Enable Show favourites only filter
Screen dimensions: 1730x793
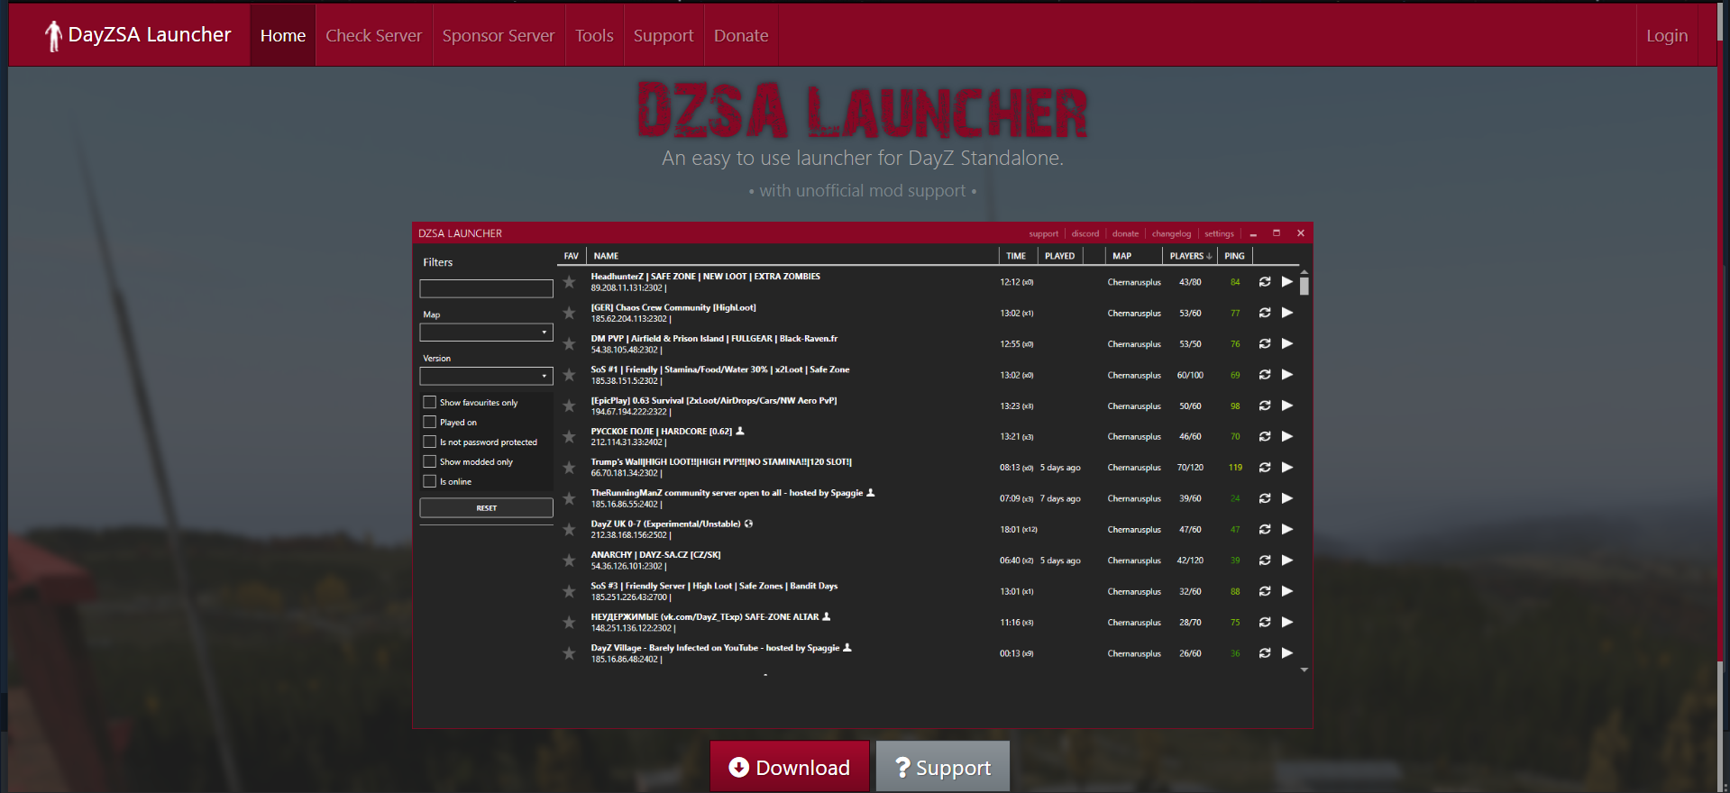point(430,402)
